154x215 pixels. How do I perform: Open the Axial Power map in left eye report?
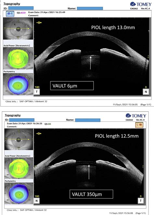(x=19, y=168)
